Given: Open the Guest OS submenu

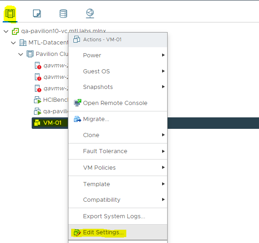Looking at the screenshot, I should (118, 71).
